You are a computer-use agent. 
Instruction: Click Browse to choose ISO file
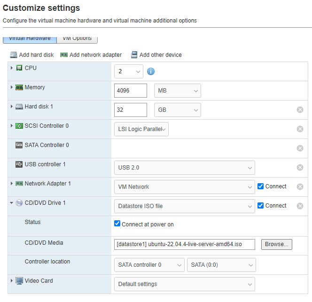point(277,244)
